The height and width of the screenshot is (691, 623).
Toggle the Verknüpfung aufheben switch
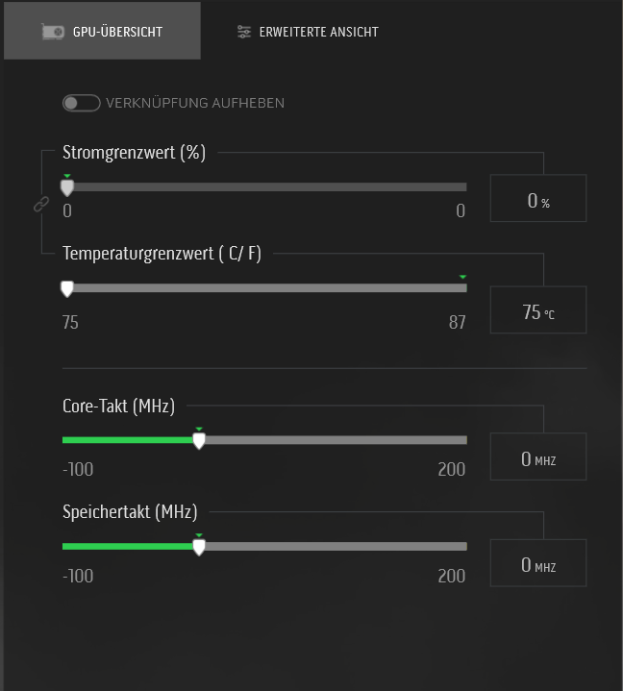tap(81, 103)
